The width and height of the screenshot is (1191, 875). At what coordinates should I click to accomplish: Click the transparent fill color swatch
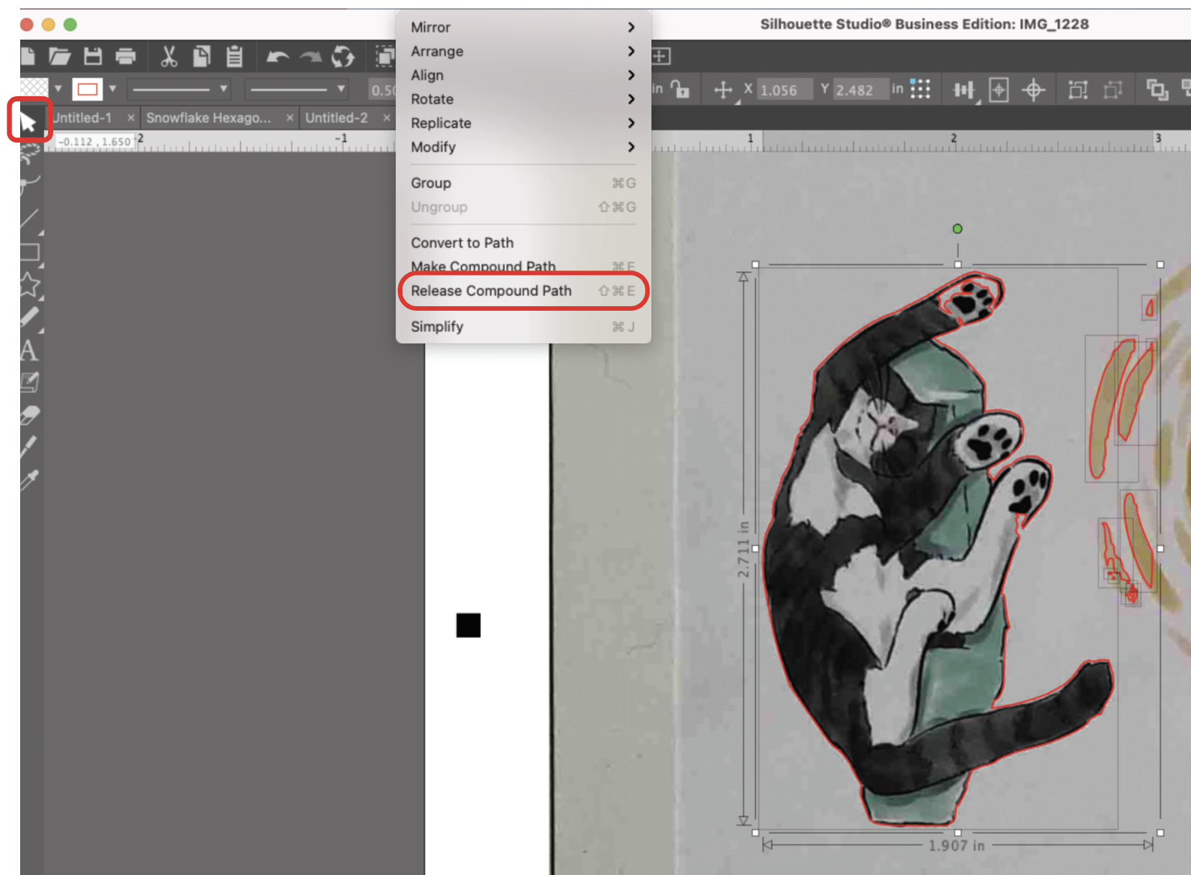pos(34,88)
